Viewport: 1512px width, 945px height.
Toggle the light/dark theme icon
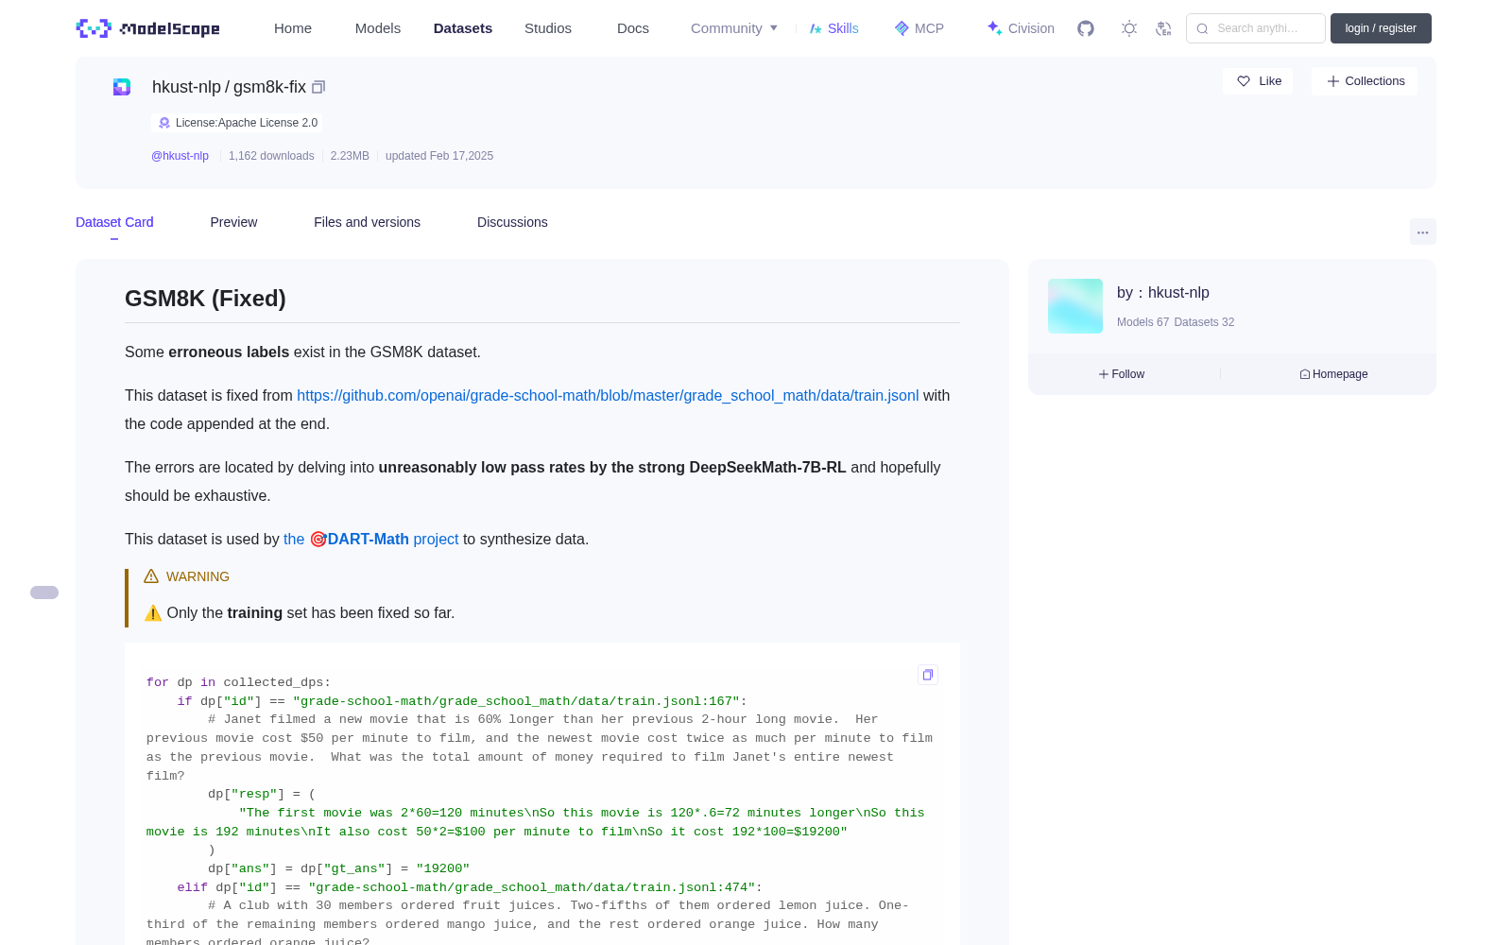(x=1129, y=28)
